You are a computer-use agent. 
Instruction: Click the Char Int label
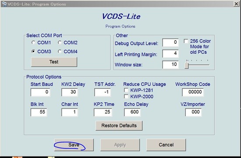point(70,104)
